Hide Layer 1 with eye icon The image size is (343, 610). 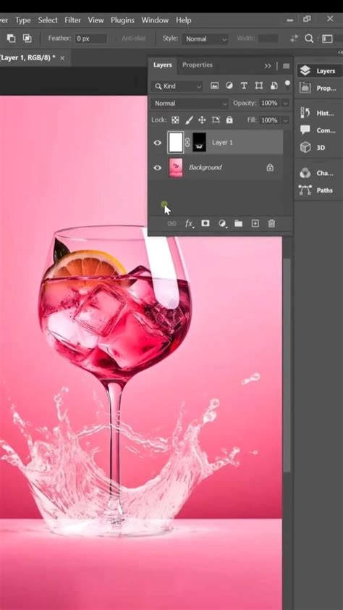point(157,143)
